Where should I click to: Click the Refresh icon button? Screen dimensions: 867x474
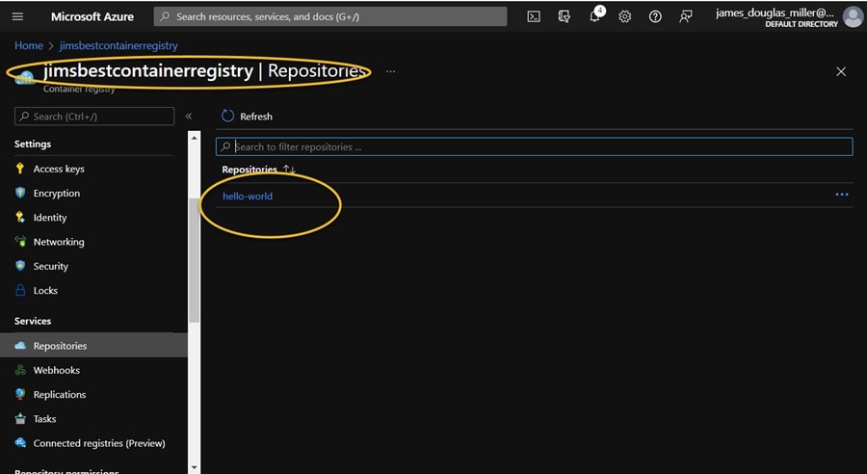[x=228, y=116]
